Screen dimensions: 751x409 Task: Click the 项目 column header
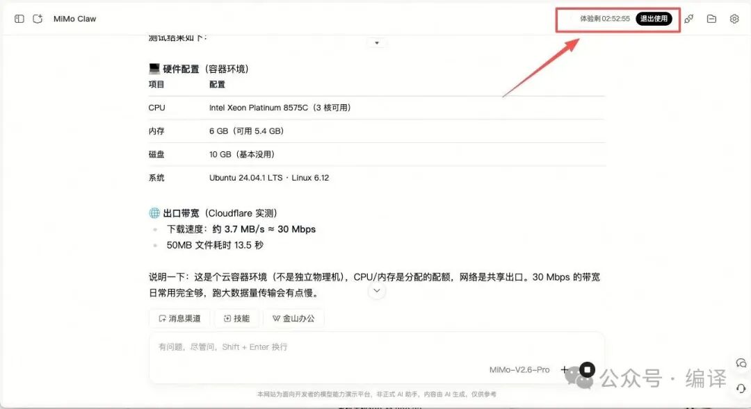pos(156,84)
